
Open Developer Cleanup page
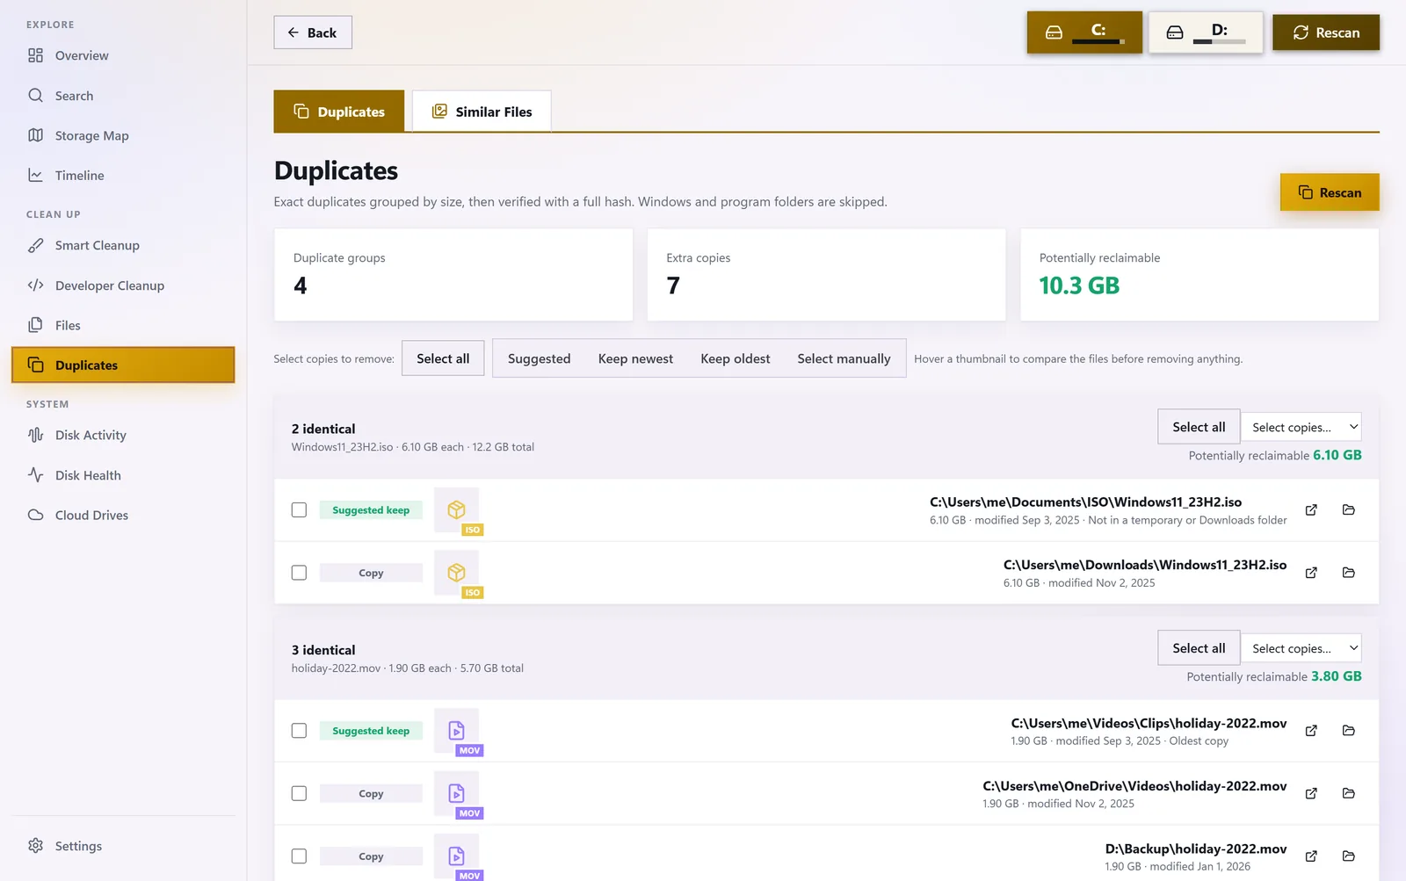pyautogui.click(x=123, y=285)
